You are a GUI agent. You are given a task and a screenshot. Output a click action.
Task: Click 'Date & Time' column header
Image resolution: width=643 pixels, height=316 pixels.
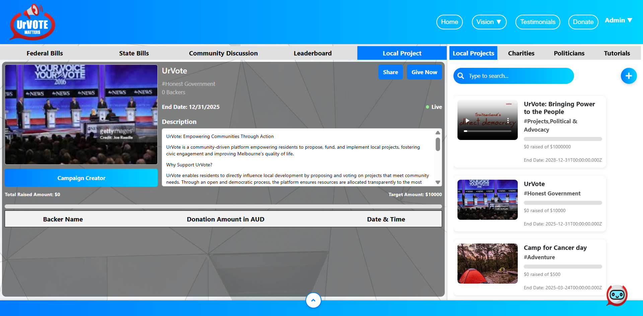click(x=386, y=219)
